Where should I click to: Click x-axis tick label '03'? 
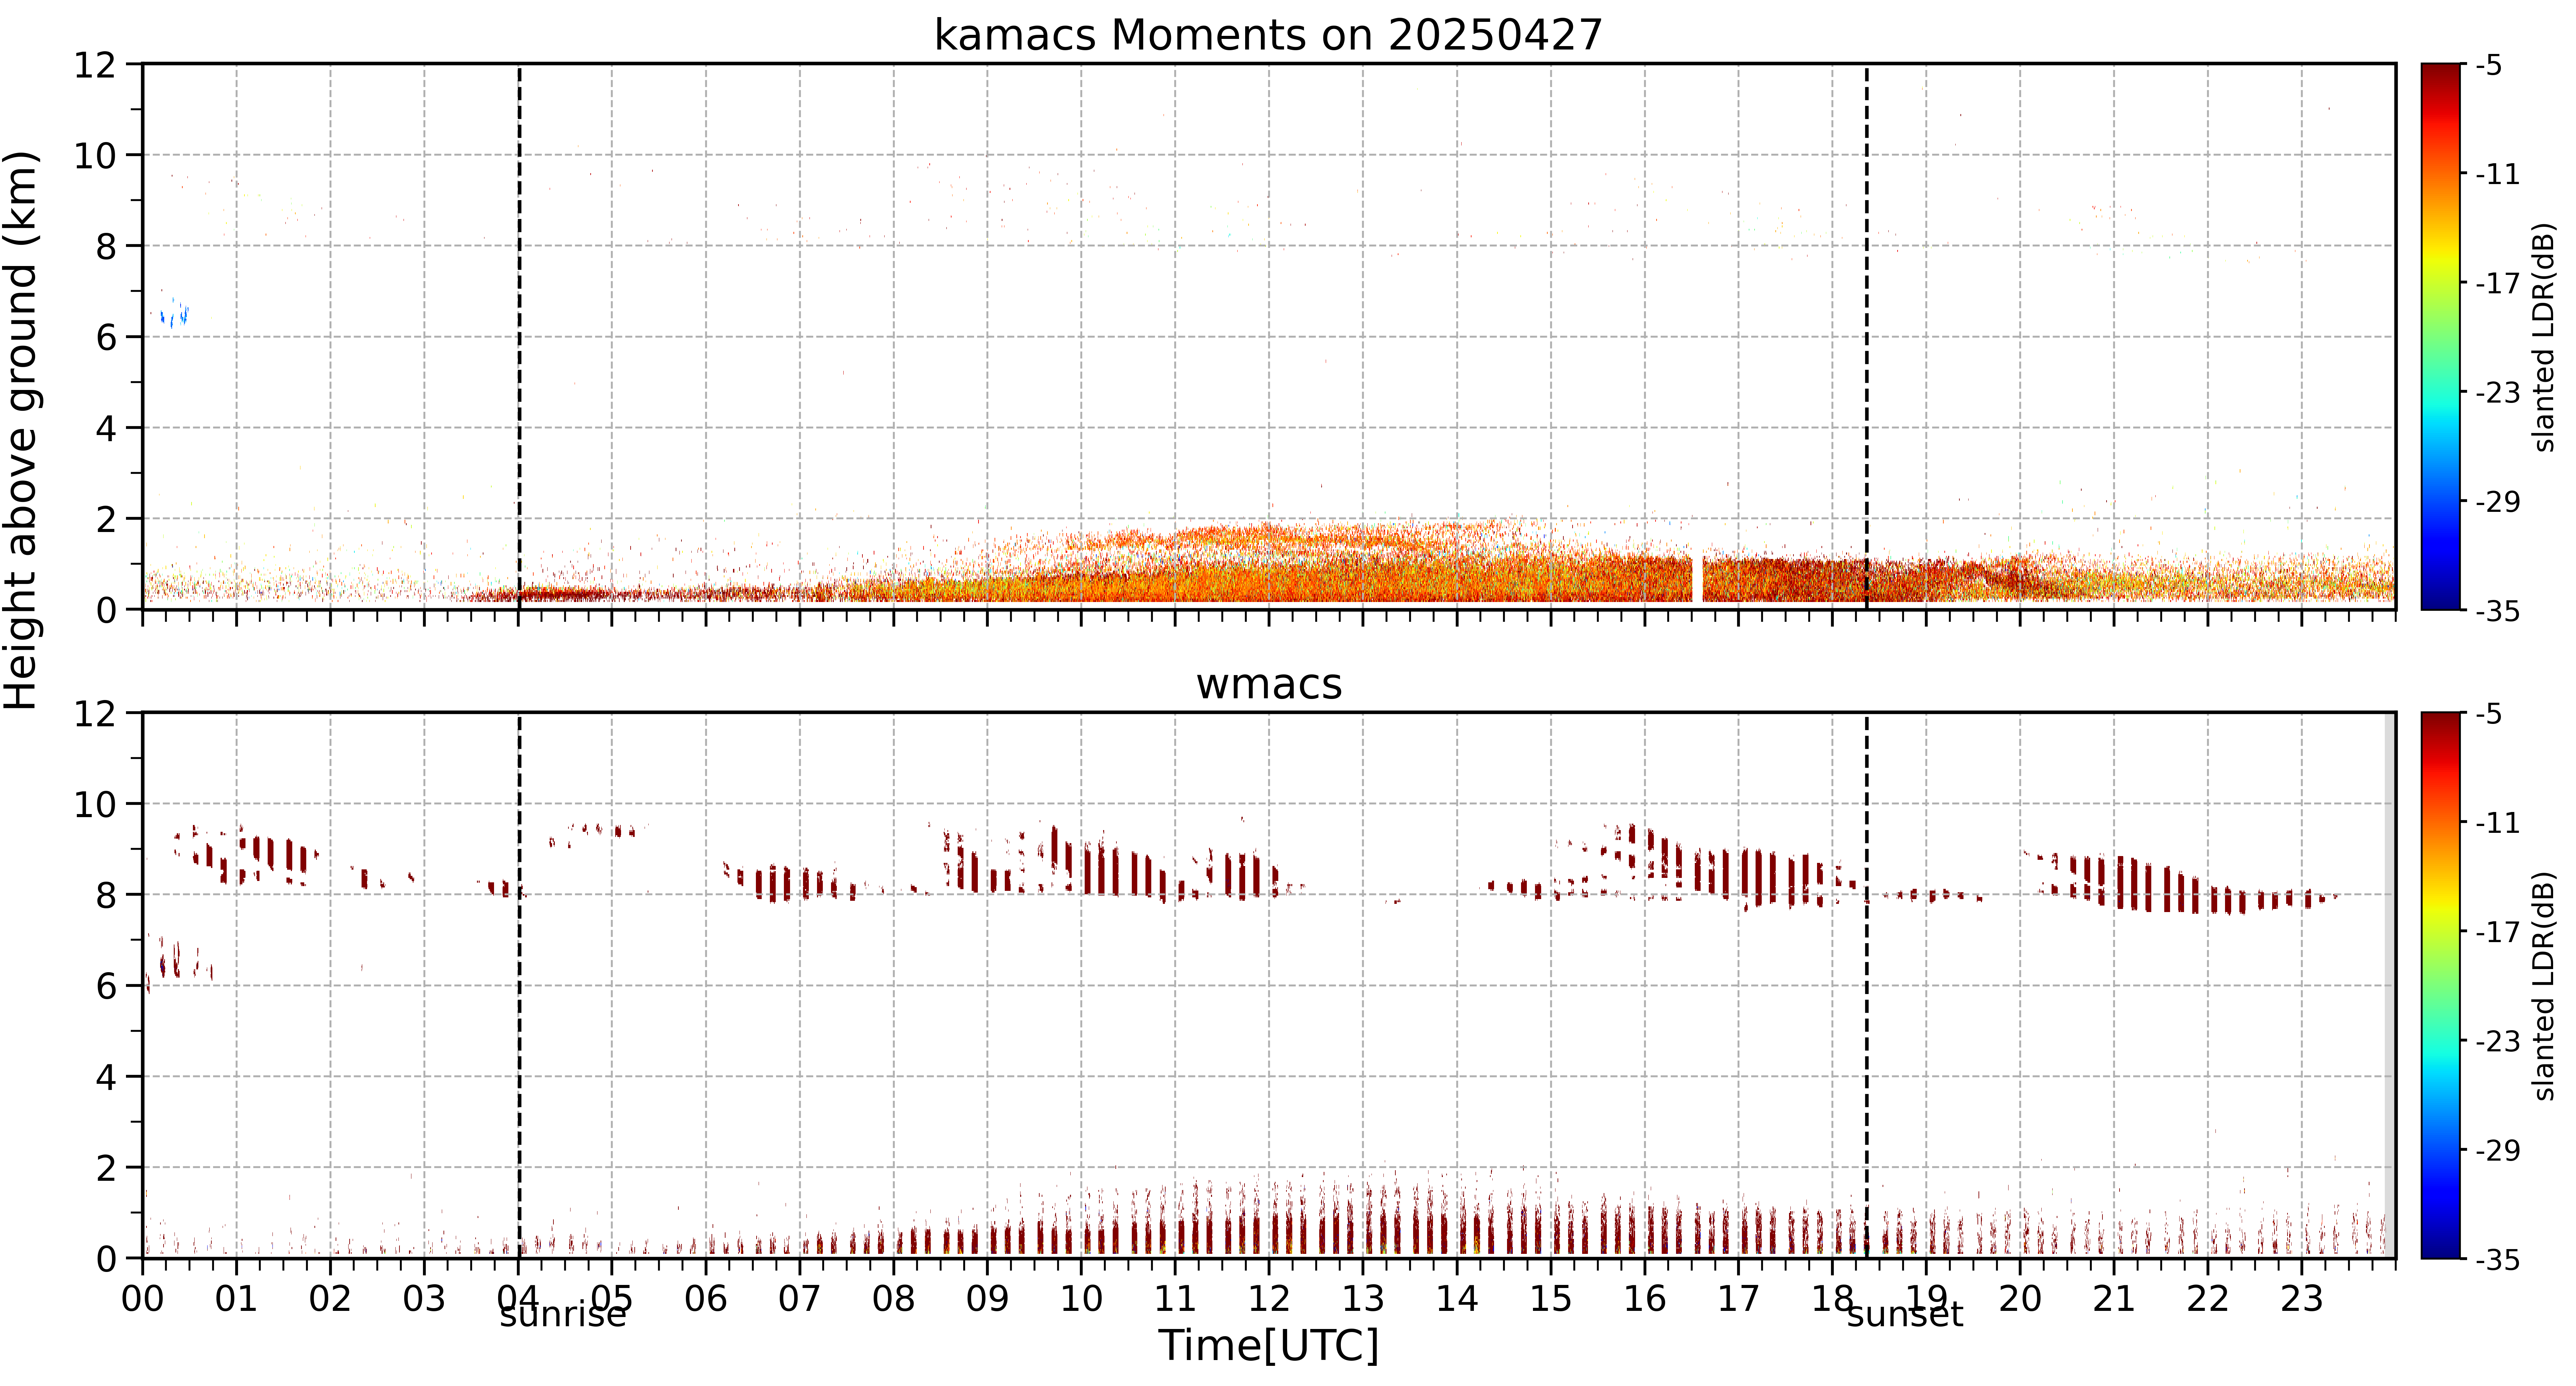pyautogui.click(x=424, y=1299)
